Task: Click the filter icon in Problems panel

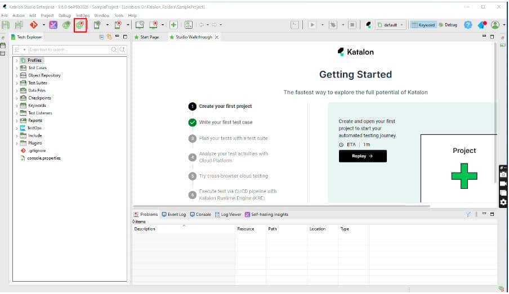Action: [x=468, y=214]
